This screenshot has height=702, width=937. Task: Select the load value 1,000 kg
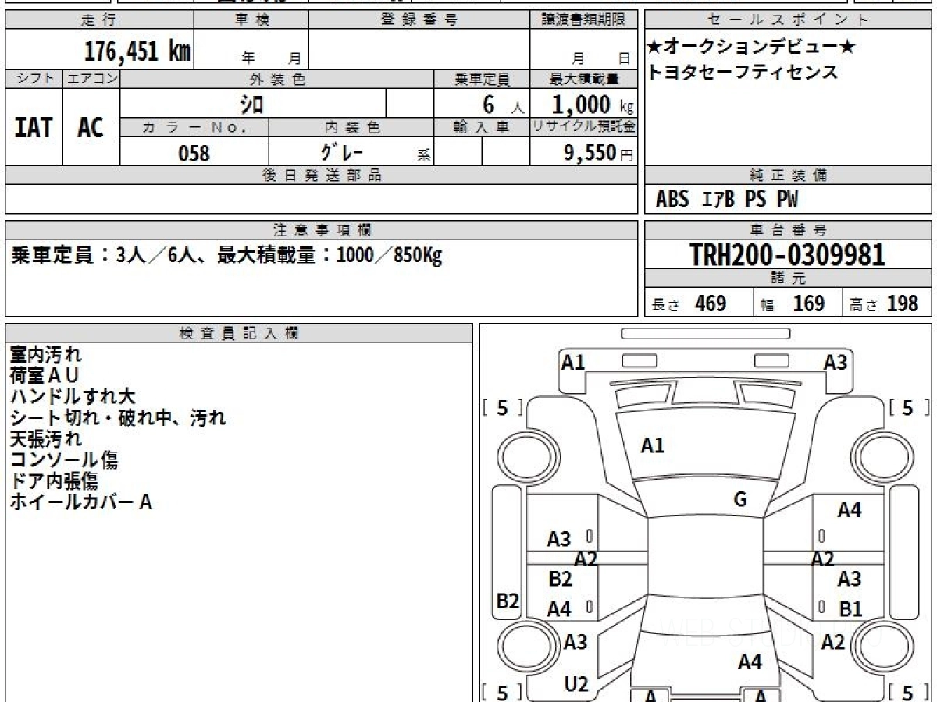coord(593,105)
